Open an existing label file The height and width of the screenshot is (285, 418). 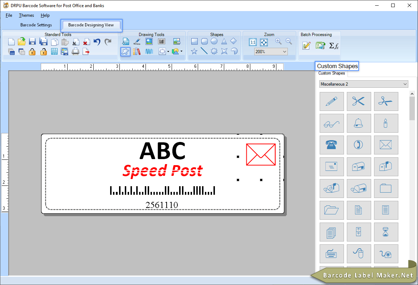point(22,42)
